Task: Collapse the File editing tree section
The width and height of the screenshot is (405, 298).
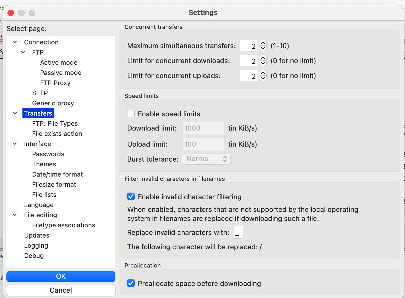Action: point(15,215)
